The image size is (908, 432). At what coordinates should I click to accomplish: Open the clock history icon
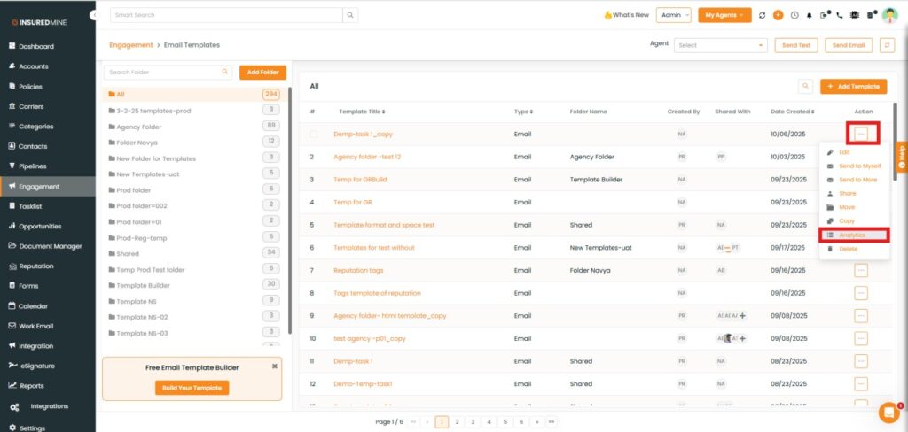794,15
